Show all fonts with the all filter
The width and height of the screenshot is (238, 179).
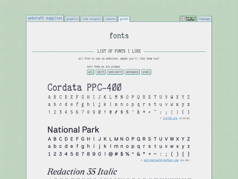tap(90, 72)
